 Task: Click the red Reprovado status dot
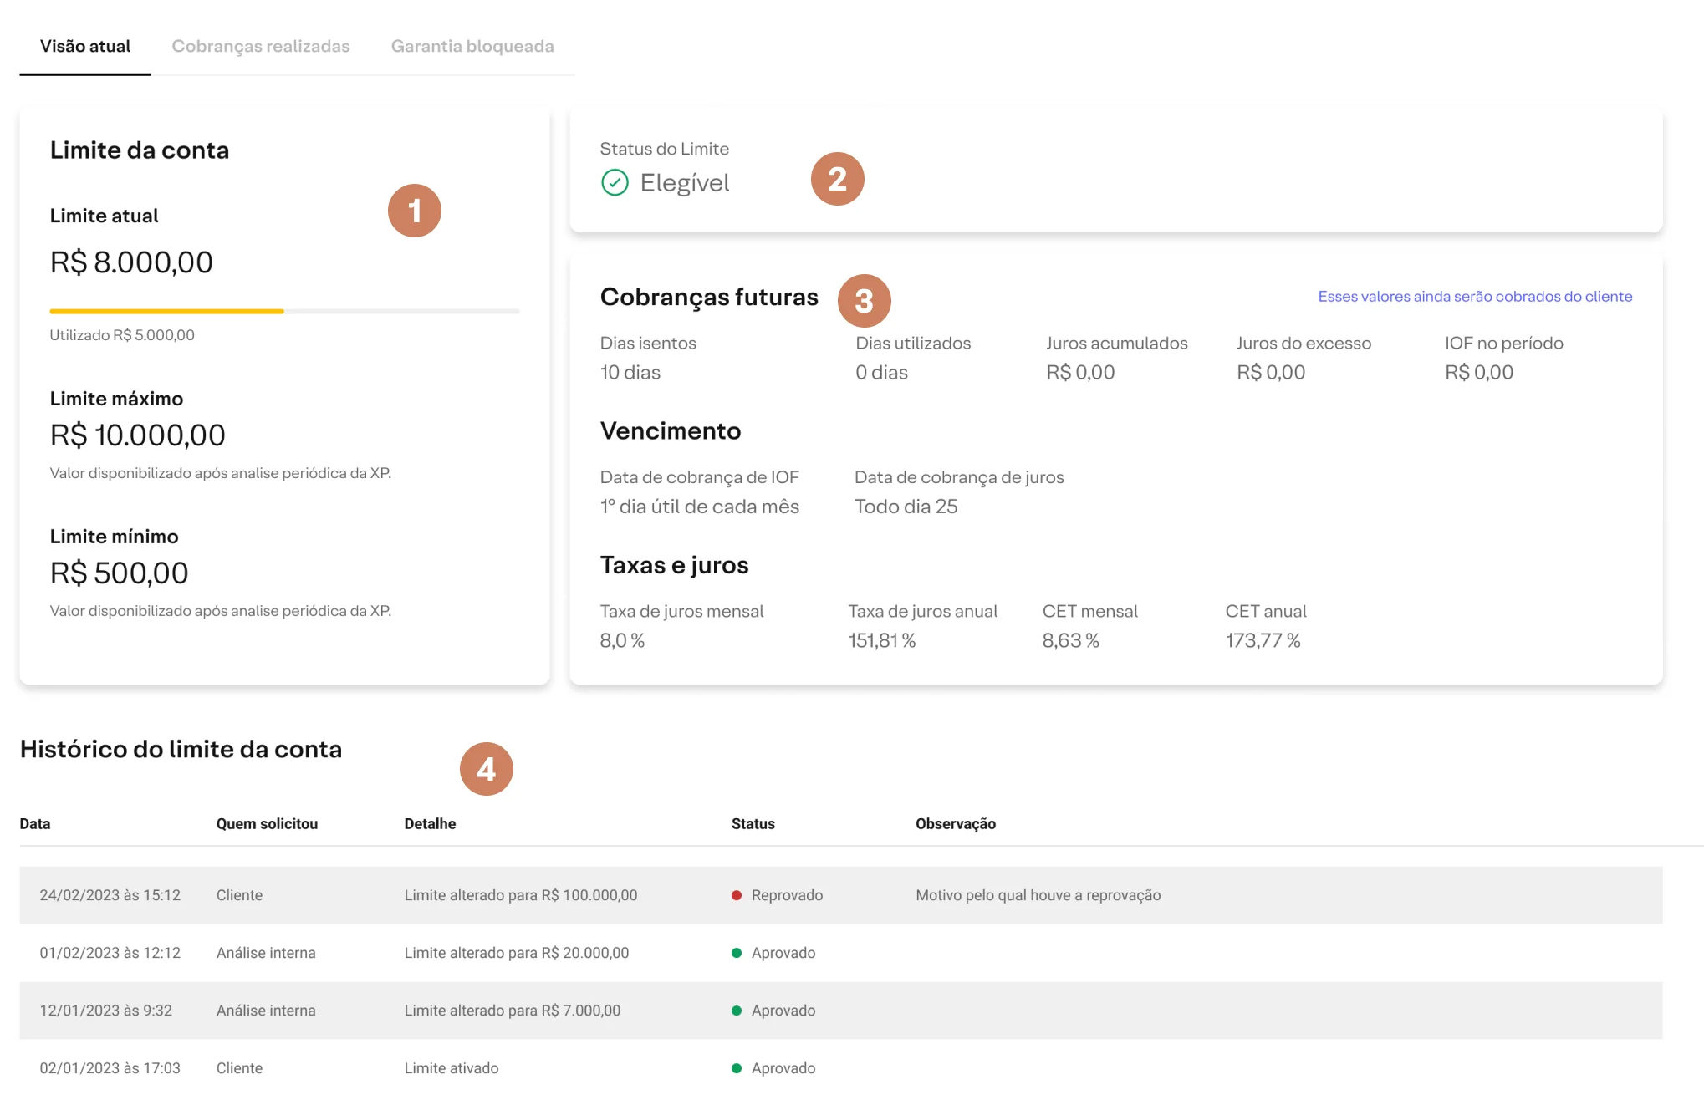click(737, 895)
